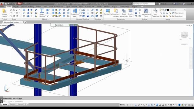Select the Line draw tool

pyautogui.click(x=14, y=13)
